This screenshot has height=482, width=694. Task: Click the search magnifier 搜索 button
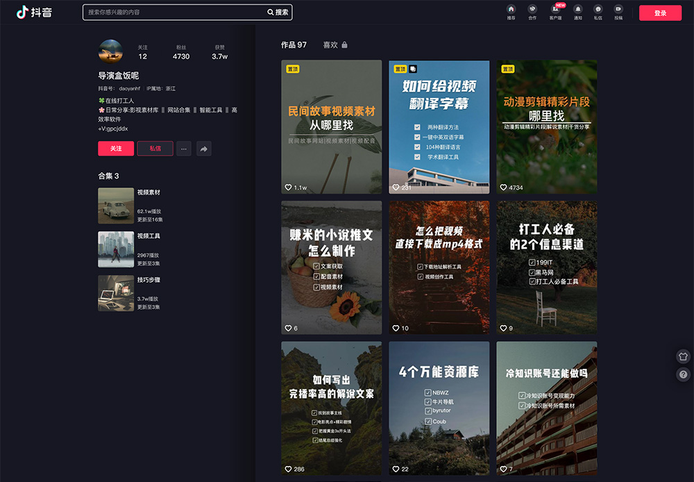coord(278,13)
